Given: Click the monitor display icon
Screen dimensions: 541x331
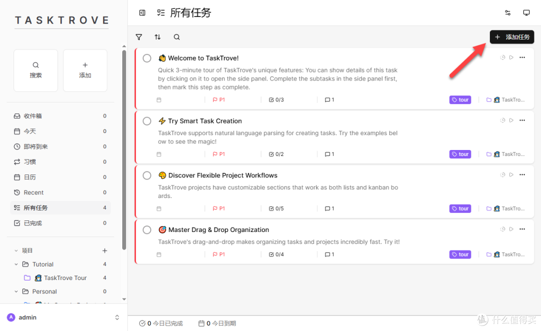Looking at the screenshot, I should [526, 12].
